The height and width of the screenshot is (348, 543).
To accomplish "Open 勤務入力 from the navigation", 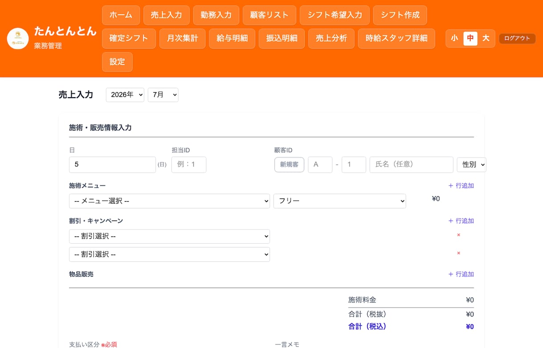I will click(216, 15).
